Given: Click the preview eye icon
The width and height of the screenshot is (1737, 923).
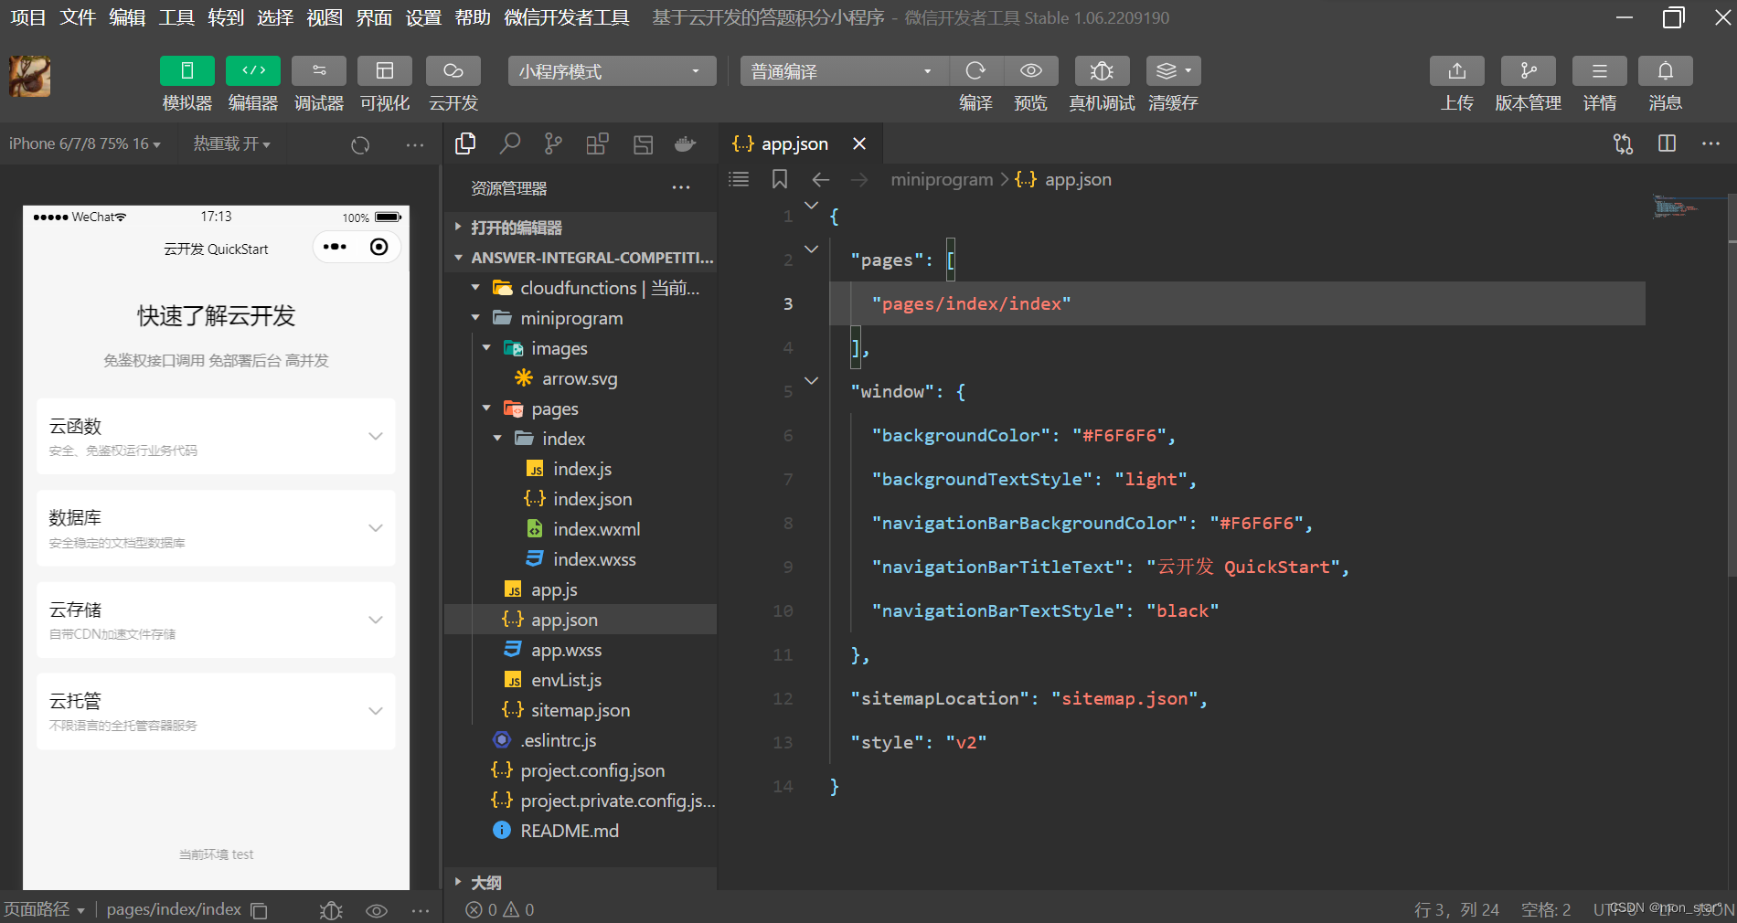Looking at the screenshot, I should point(1031,71).
